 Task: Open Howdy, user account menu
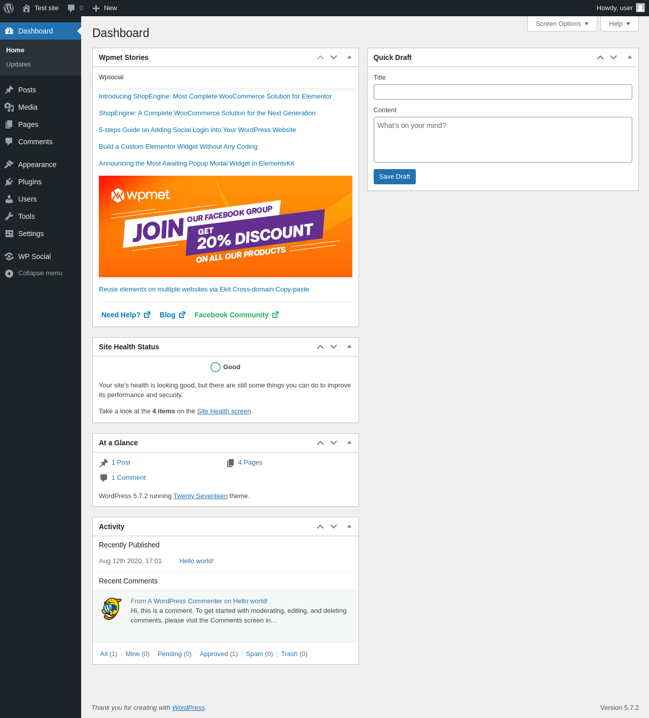[620, 8]
